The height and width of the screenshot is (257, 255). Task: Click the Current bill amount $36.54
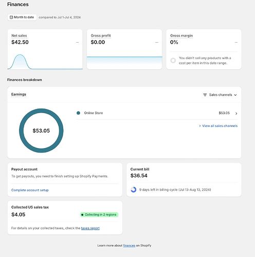click(139, 176)
